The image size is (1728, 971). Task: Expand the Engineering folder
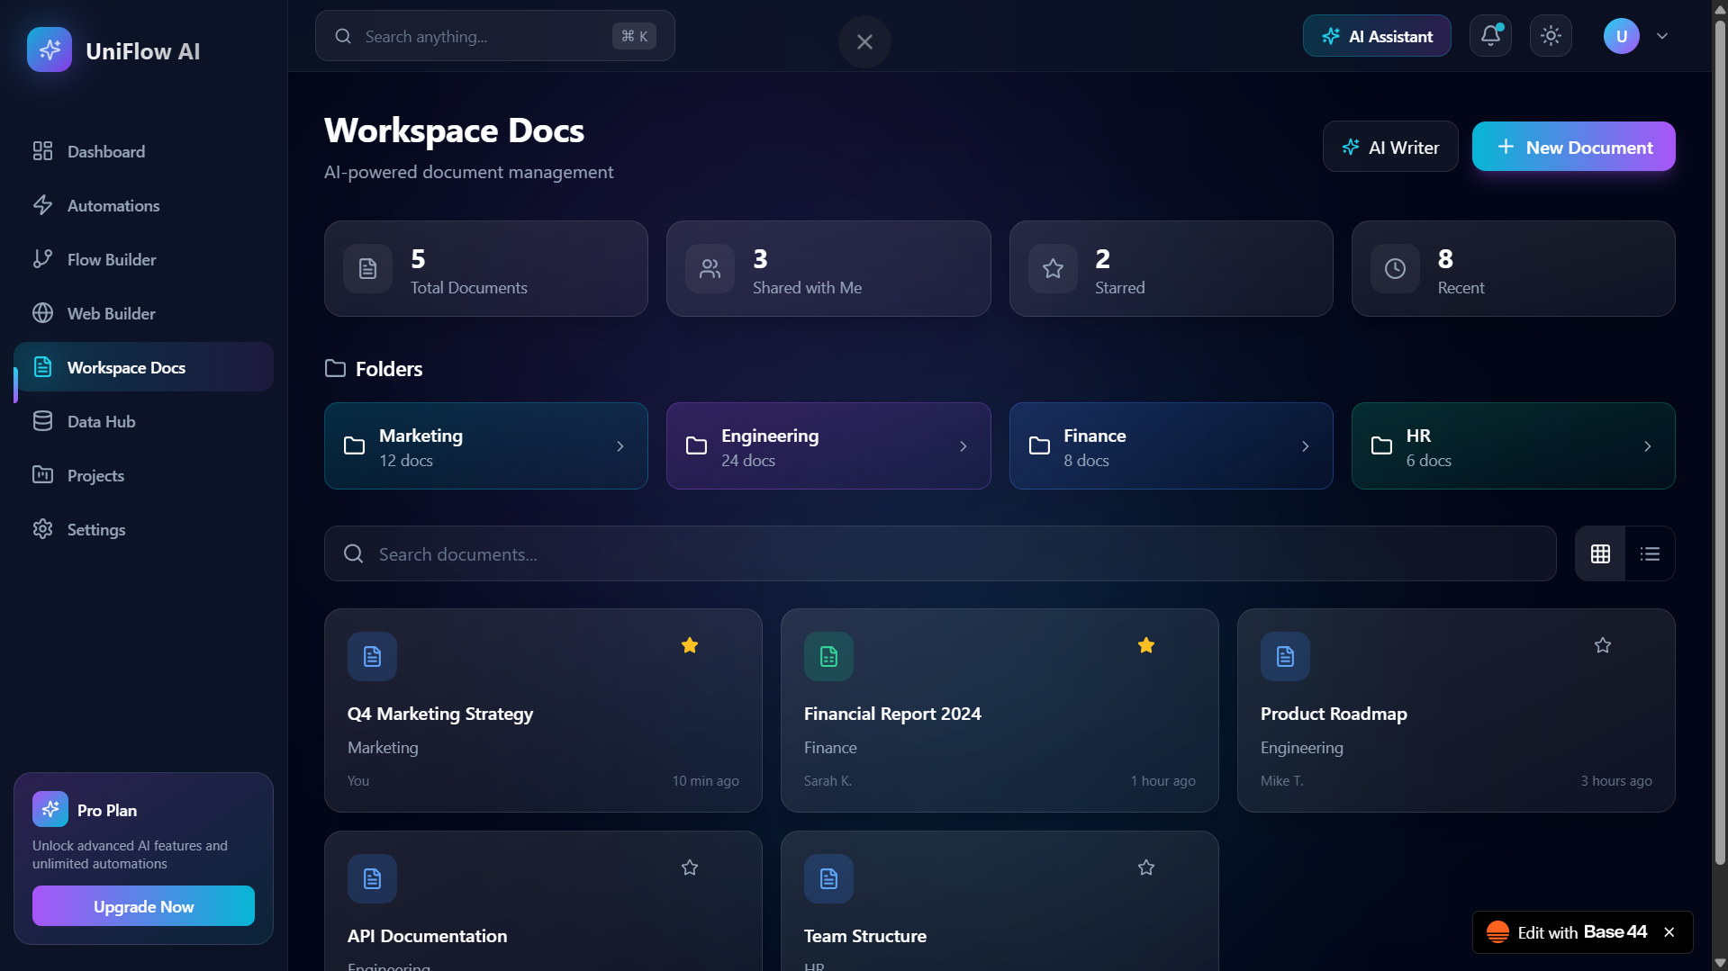coord(963,446)
